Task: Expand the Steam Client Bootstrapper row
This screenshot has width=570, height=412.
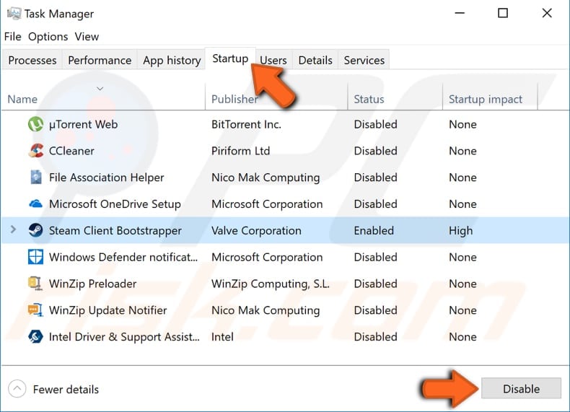Action: tap(14, 230)
